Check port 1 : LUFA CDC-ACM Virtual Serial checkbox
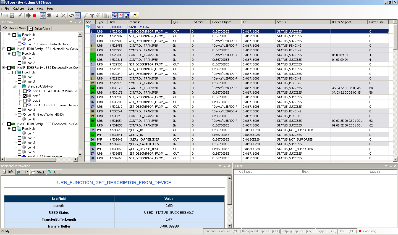 (25, 91)
